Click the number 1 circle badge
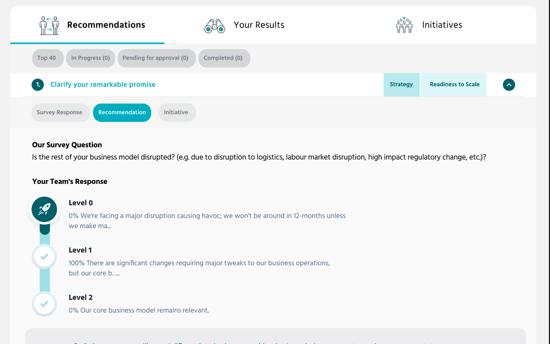550x344 pixels. (38, 84)
